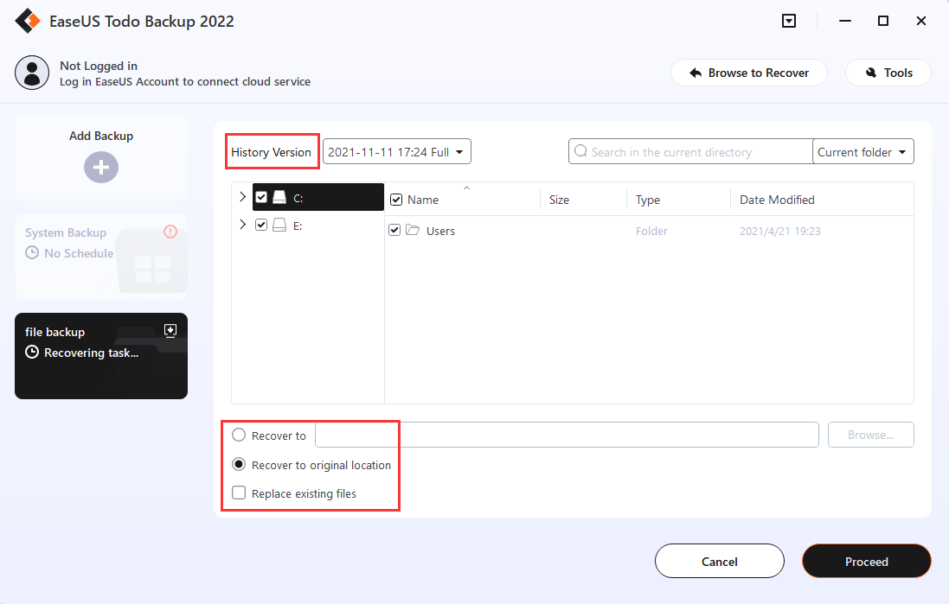
Task: Select the C: tree row label
Action: point(298,198)
